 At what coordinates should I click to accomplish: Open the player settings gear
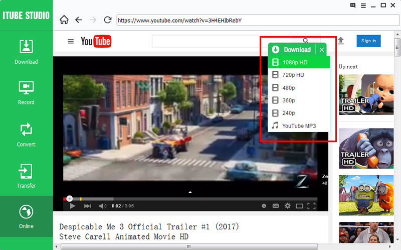coord(287,206)
